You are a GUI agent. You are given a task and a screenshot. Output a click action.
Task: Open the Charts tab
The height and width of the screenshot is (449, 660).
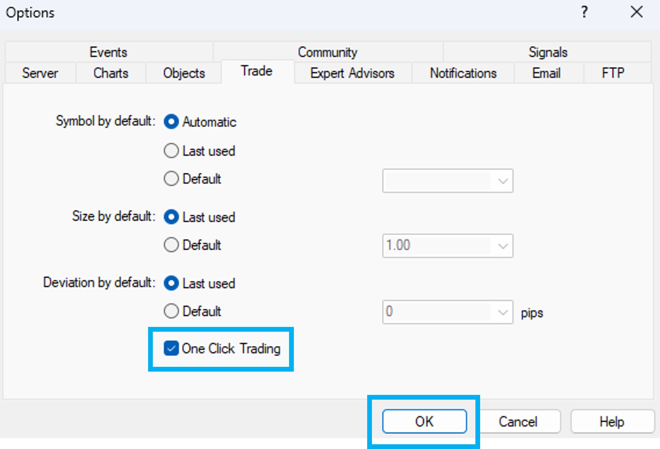[111, 73]
